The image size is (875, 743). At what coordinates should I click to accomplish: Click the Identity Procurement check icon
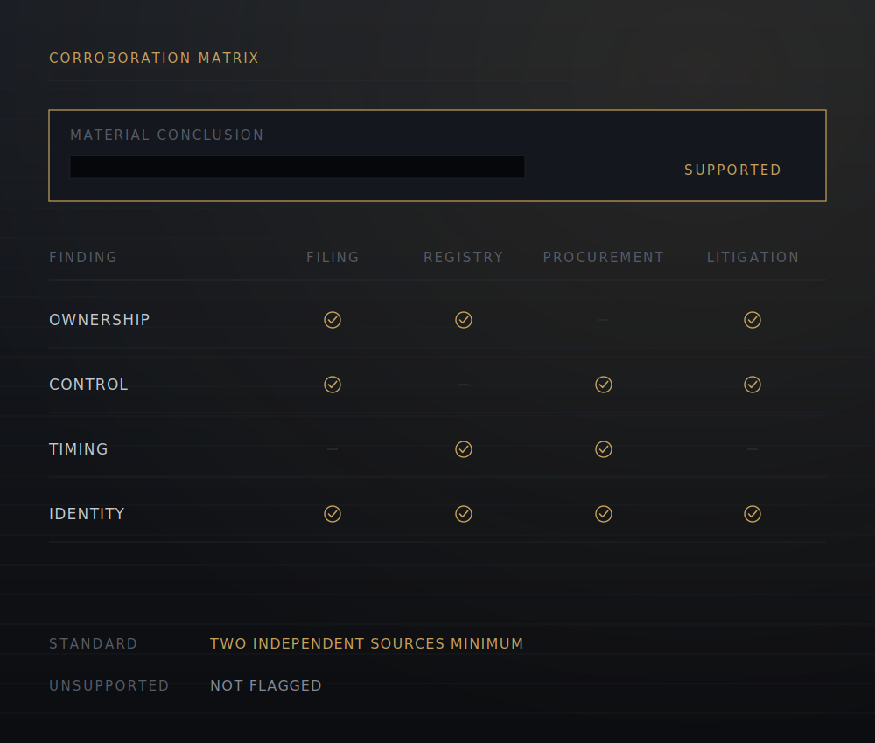(604, 514)
